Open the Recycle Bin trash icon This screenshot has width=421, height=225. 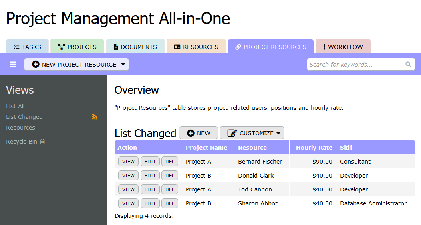42,142
